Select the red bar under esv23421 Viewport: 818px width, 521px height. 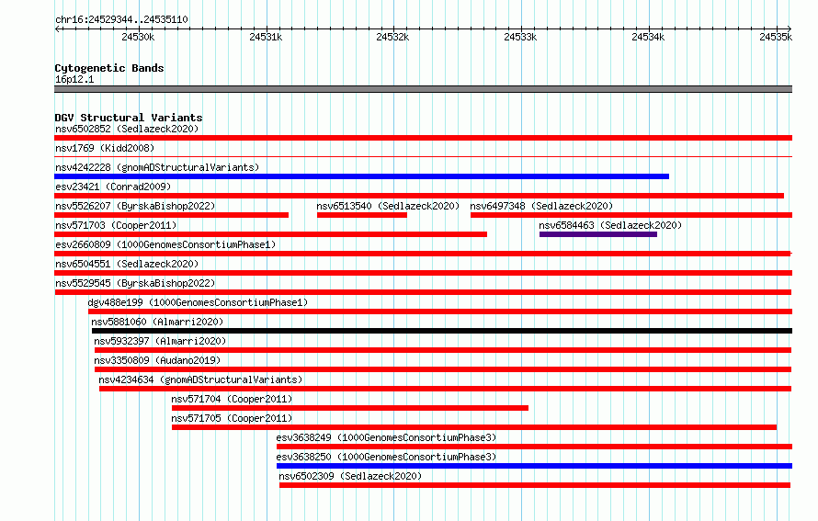coord(419,196)
